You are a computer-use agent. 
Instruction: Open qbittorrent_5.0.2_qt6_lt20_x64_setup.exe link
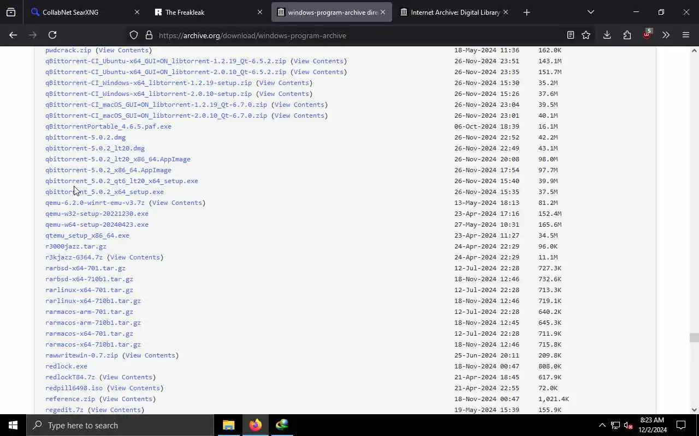pos(122,181)
